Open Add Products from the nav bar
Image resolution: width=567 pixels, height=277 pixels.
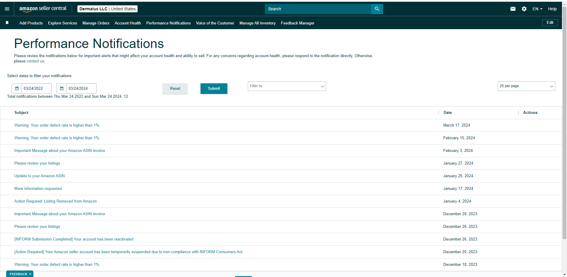point(31,23)
